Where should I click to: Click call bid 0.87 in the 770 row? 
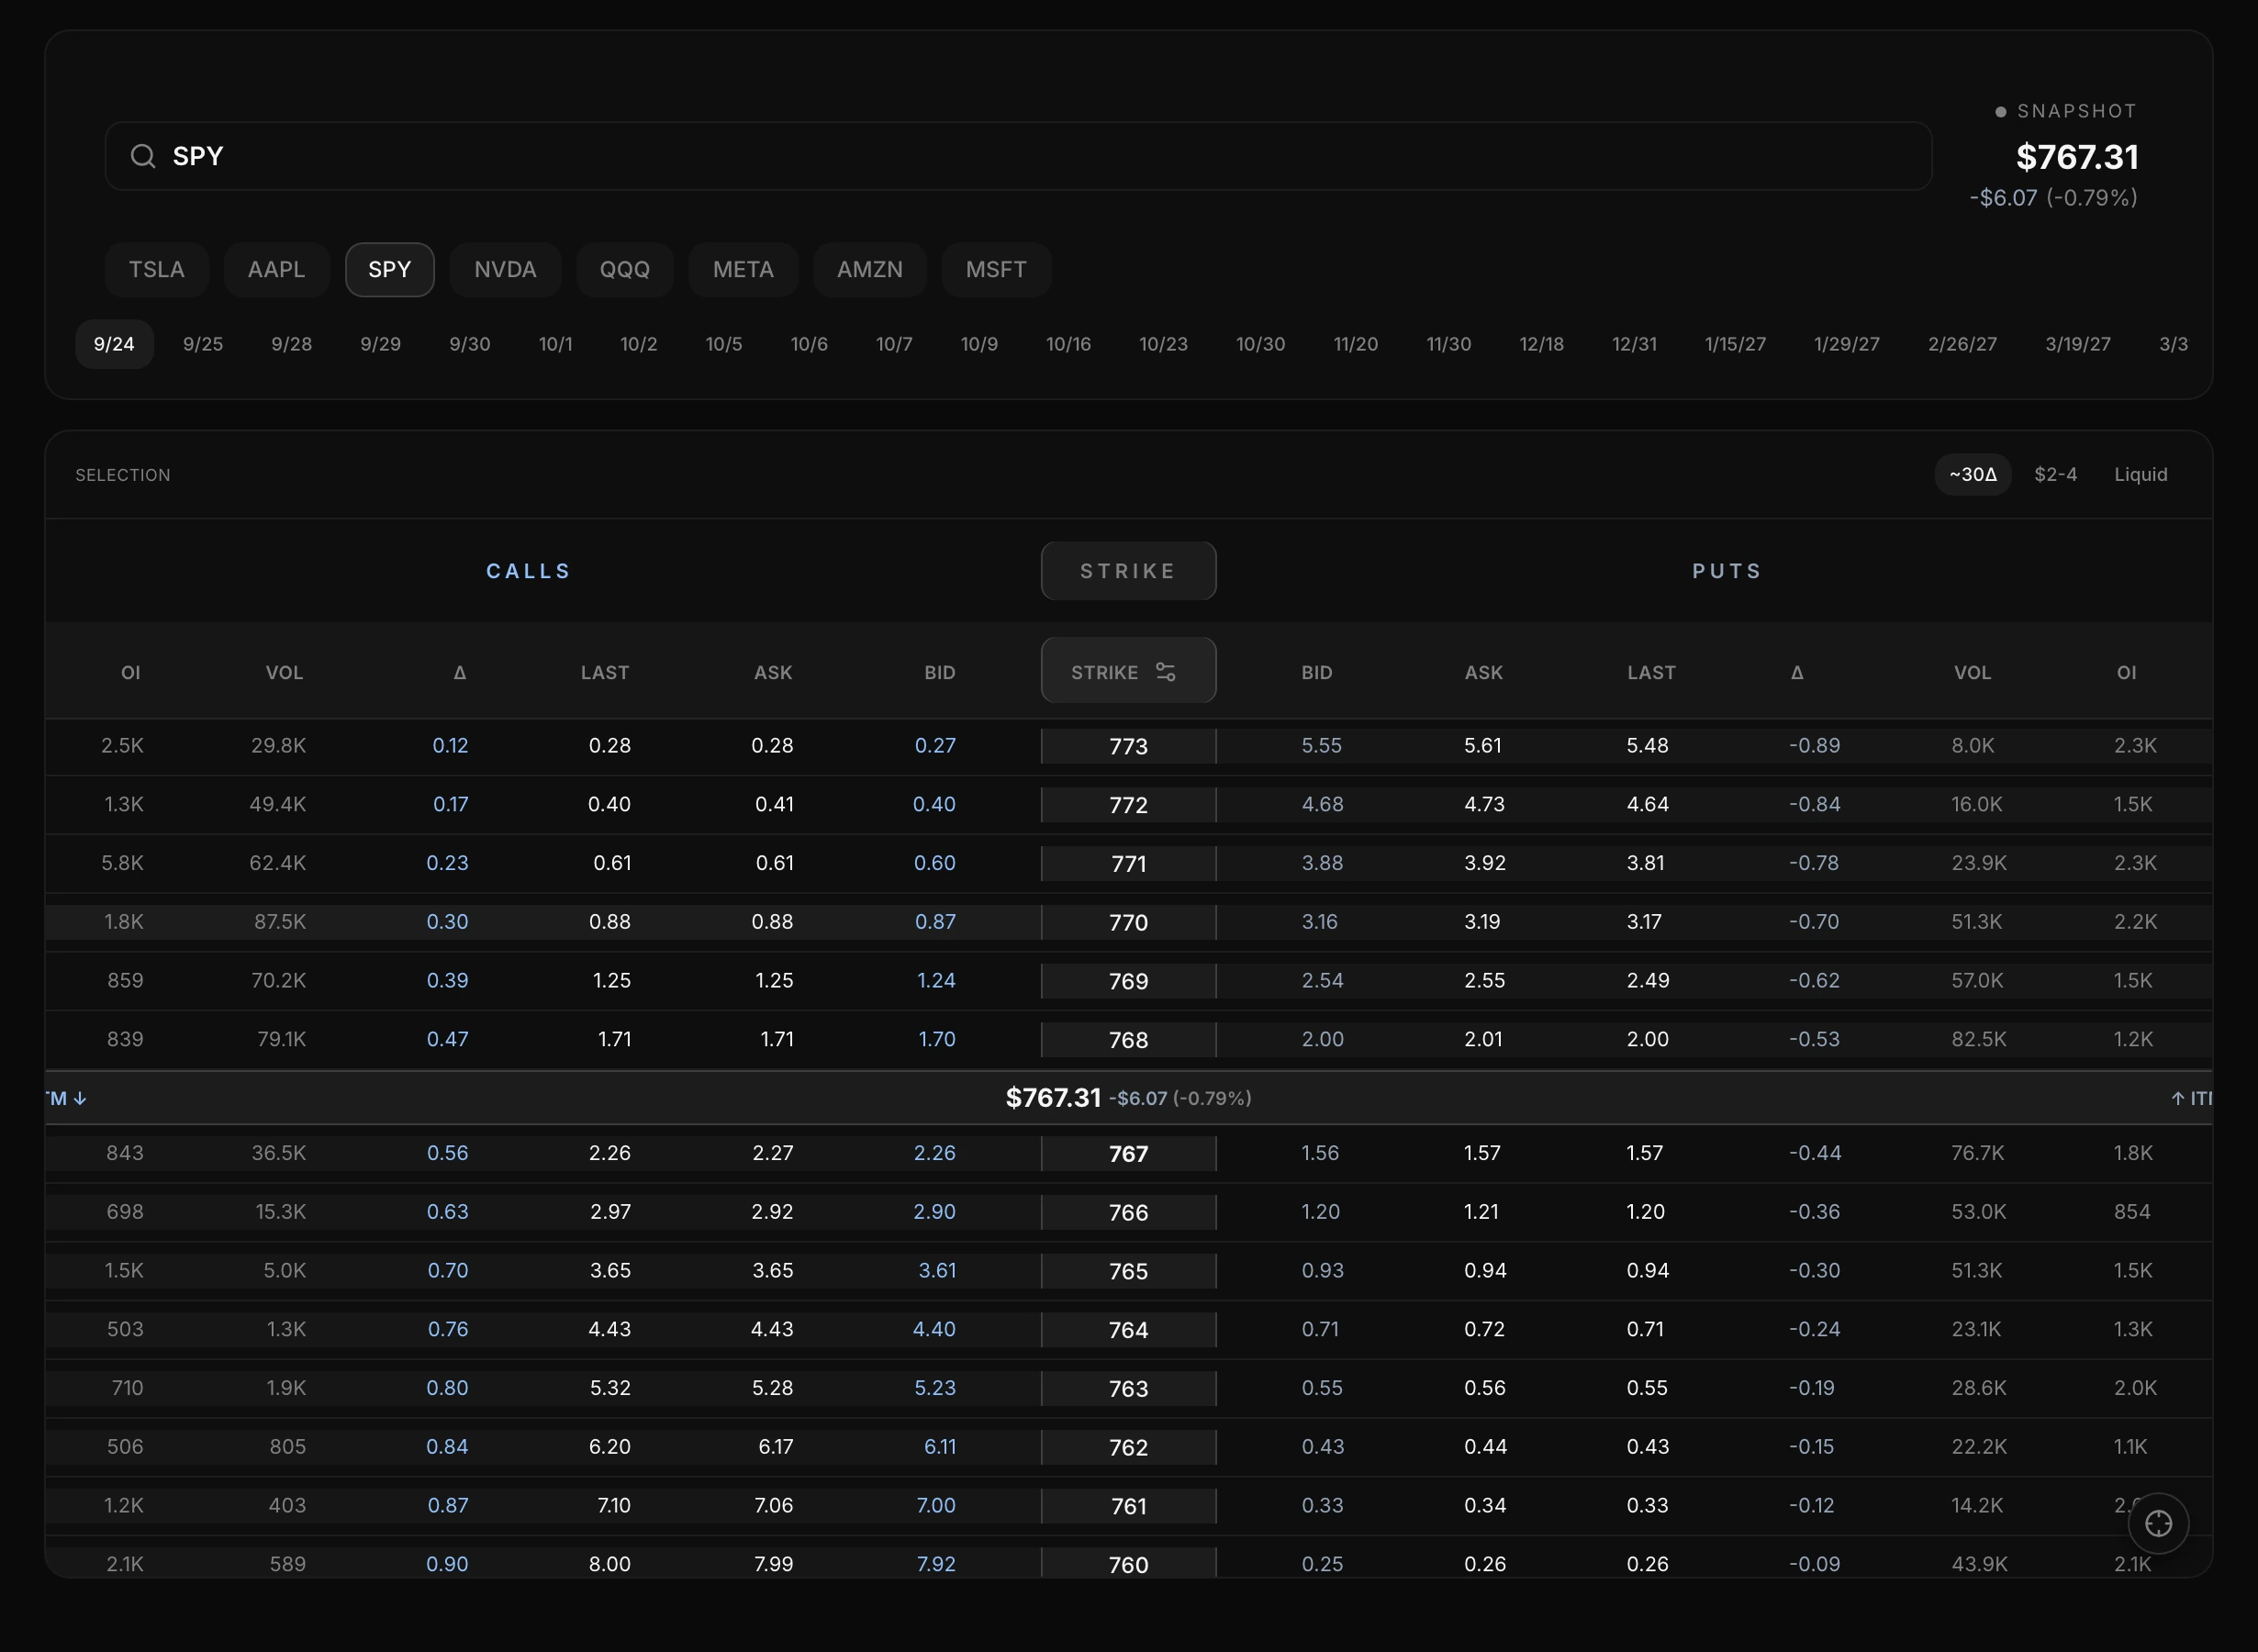click(x=935, y=922)
